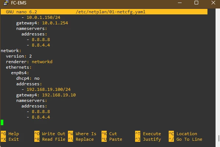Click the last 8.8.4.4 nameserver entry
This screenshot has height=147, width=220.
click(x=41, y=117)
